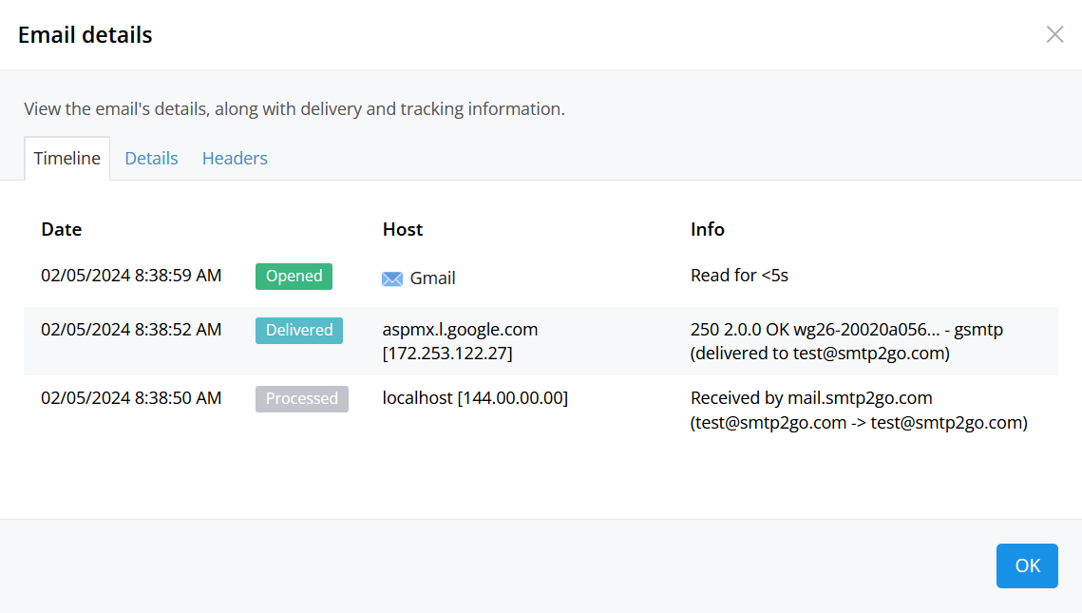Image resolution: width=1082 pixels, height=613 pixels.
Task: Click the Opened status badge
Action: pyautogui.click(x=294, y=277)
